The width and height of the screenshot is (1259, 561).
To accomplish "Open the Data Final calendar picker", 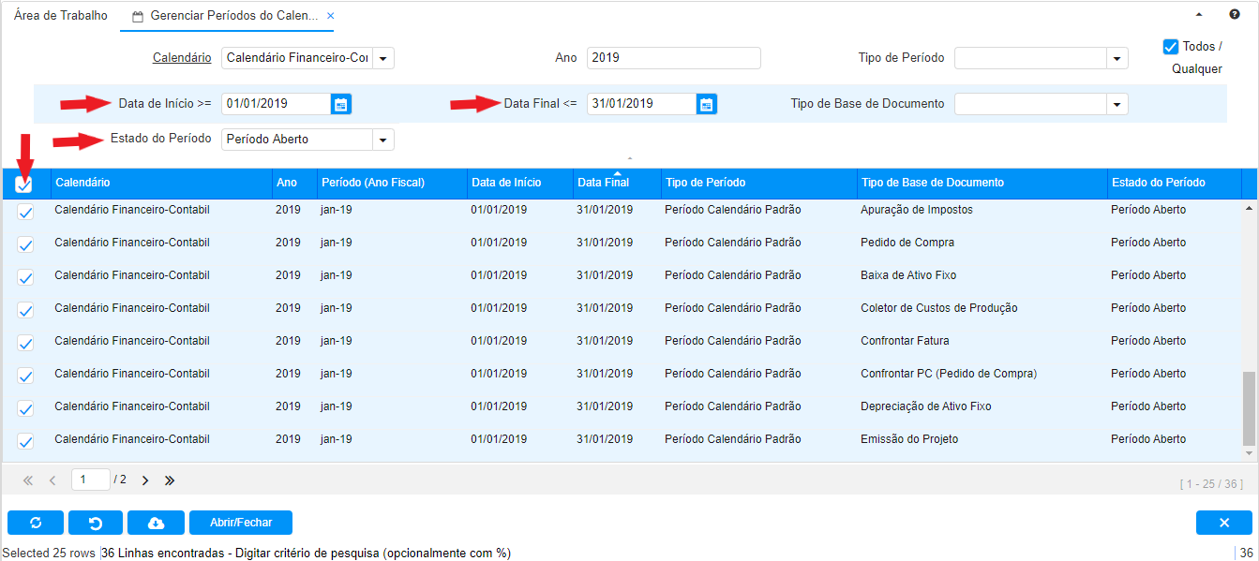I will coord(707,104).
